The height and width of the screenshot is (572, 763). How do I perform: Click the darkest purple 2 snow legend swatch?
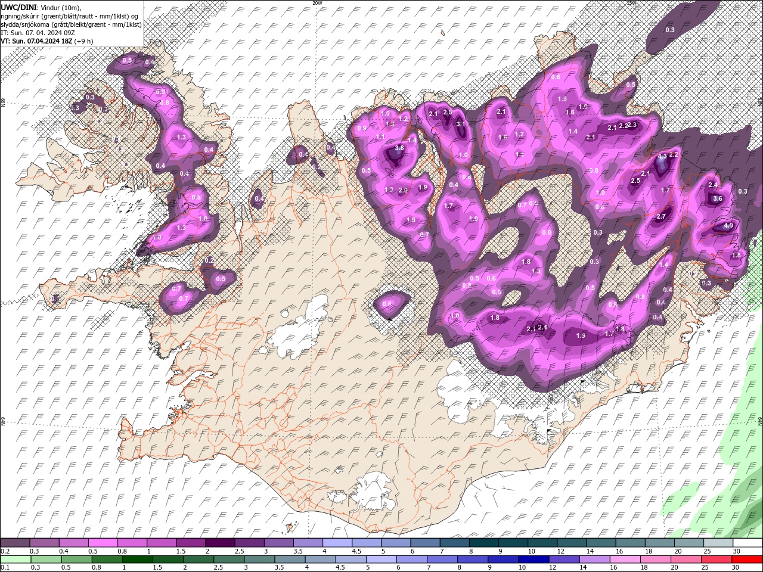point(220,543)
